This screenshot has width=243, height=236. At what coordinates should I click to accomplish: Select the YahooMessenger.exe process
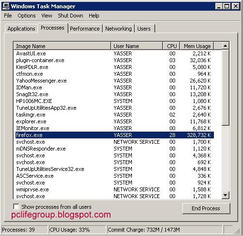tap(114, 81)
